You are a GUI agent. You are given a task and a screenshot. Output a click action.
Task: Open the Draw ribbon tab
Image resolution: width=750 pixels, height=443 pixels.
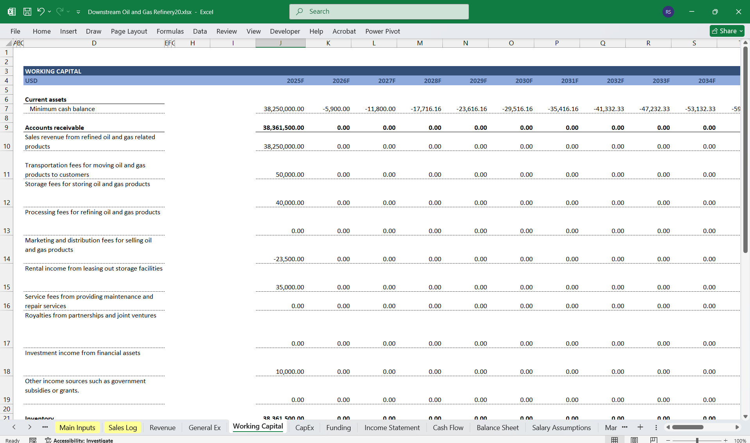coord(93,31)
